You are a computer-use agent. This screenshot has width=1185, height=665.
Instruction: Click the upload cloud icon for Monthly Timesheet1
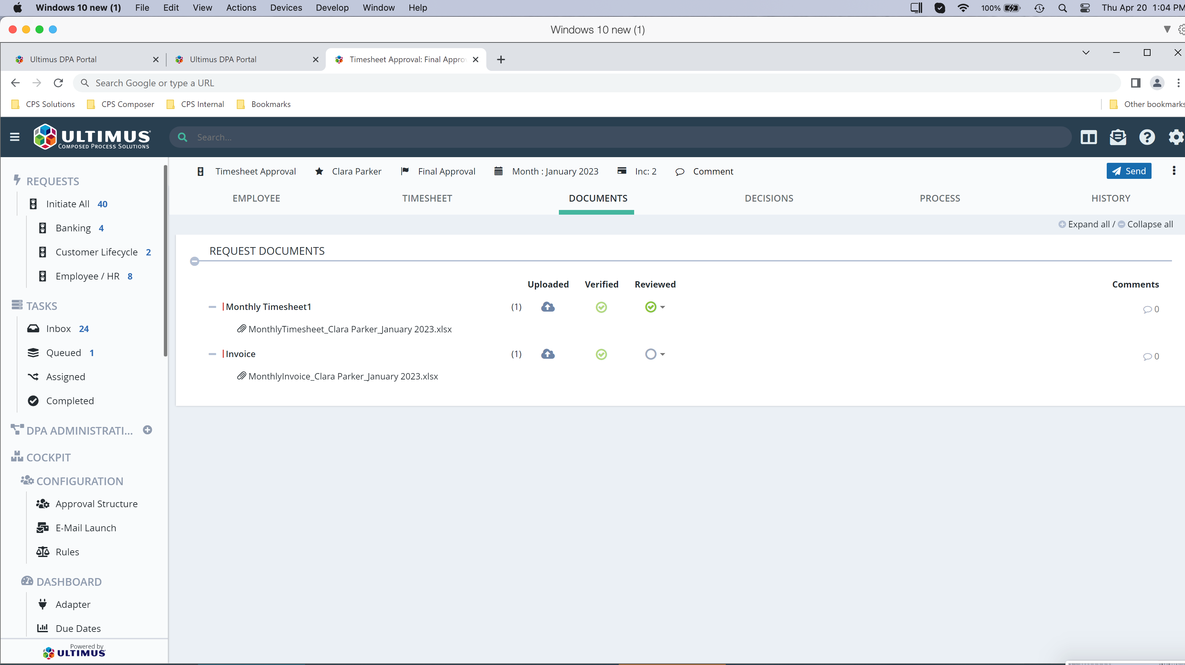click(548, 307)
